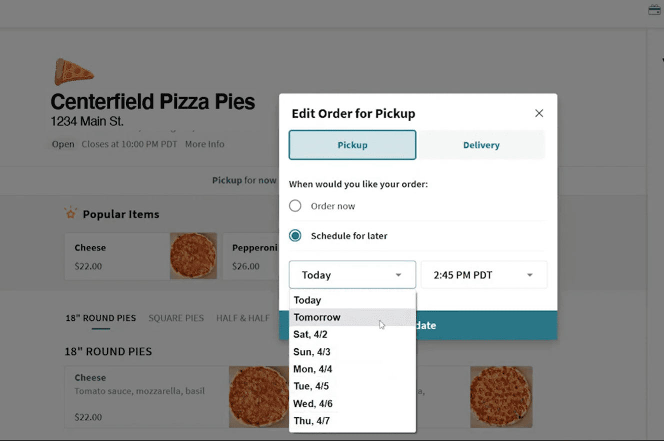The width and height of the screenshot is (664, 441).
Task: Select the SQUARE PIES menu tab
Action: click(x=176, y=318)
